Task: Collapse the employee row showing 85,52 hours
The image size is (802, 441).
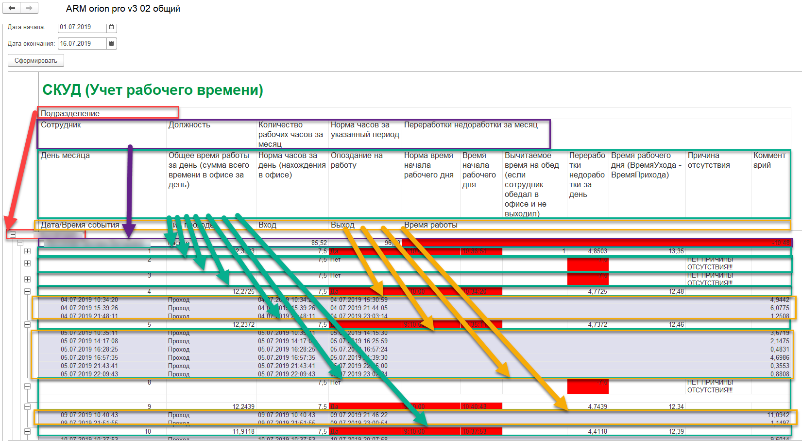Action: 20,243
